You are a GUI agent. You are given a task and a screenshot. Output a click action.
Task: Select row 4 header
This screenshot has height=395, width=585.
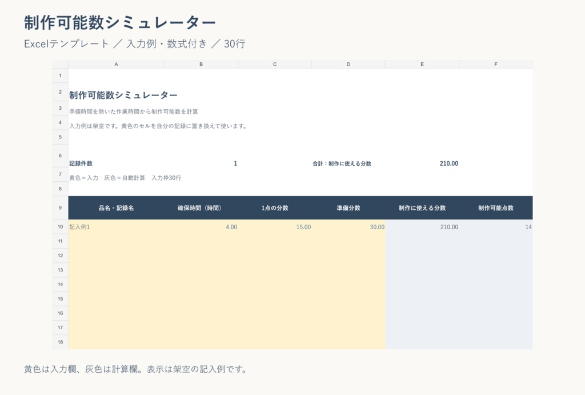(x=60, y=122)
